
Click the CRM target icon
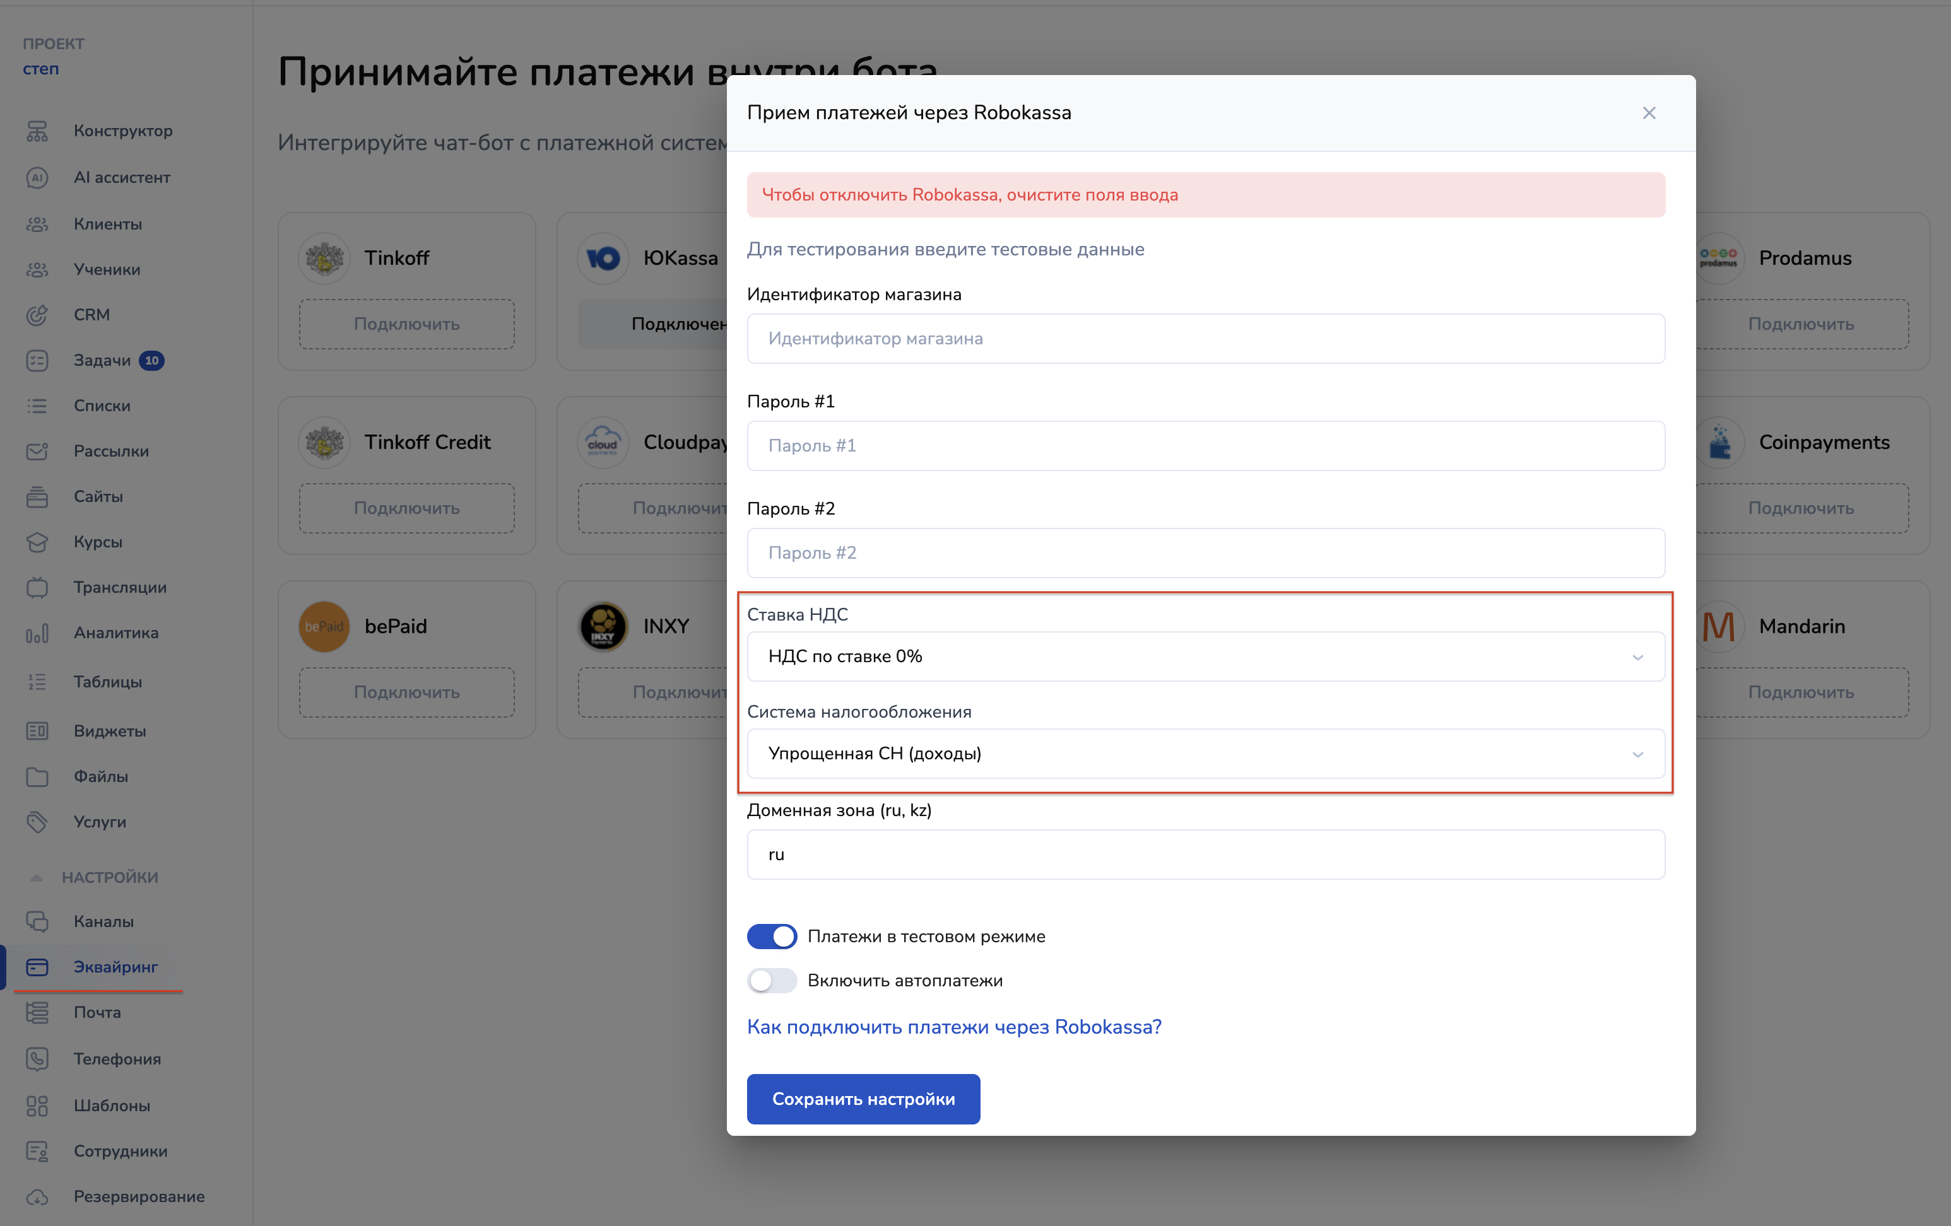[37, 315]
